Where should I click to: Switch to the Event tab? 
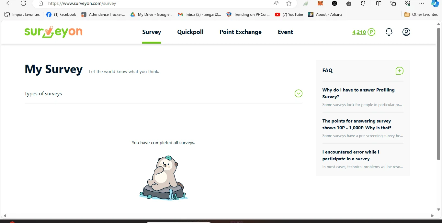pos(285,32)
